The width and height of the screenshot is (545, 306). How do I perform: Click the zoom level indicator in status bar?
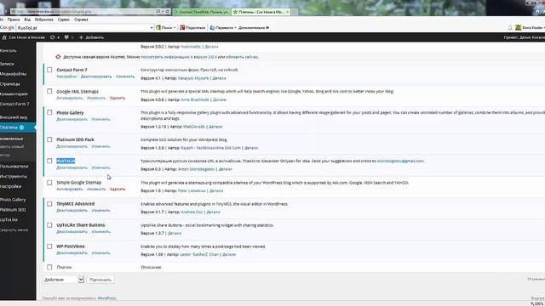point(537,303)
